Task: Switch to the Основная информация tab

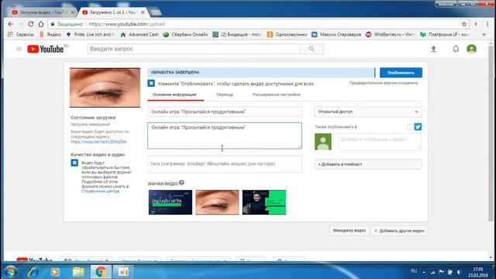Action: [x=174, y=95]
